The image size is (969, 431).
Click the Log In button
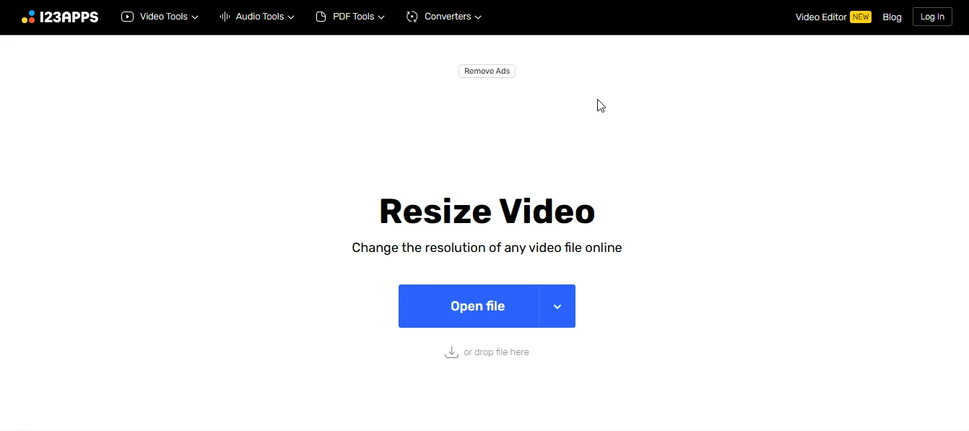pyautogui.click(x=932, y=16)
